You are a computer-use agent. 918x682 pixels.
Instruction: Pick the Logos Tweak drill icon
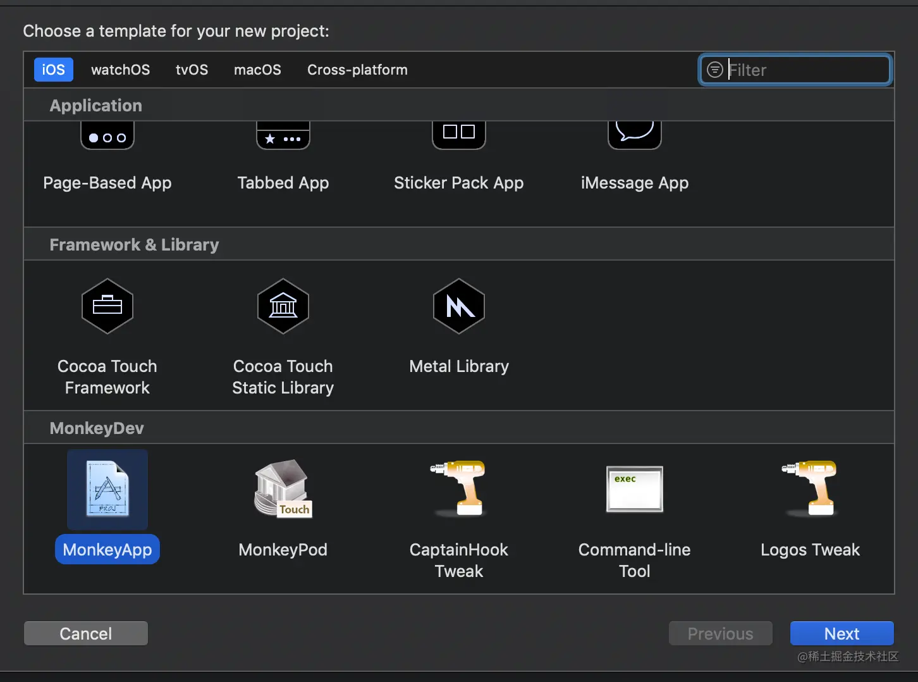(811, 488)
